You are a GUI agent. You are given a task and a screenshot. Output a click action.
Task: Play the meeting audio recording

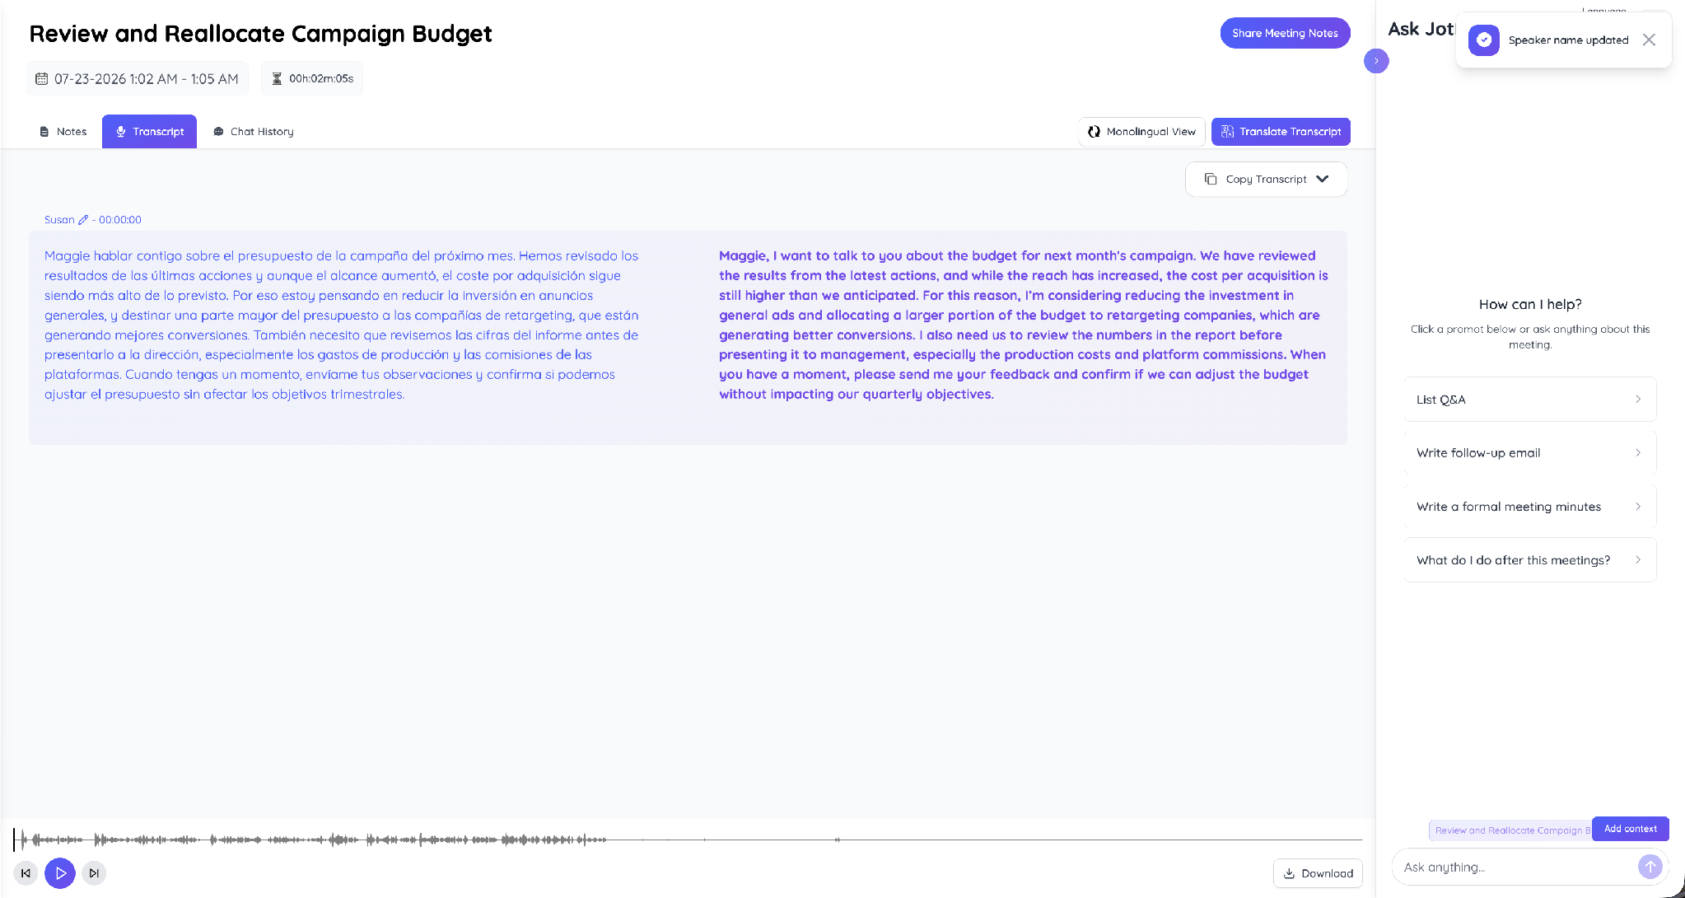(60, 873)
